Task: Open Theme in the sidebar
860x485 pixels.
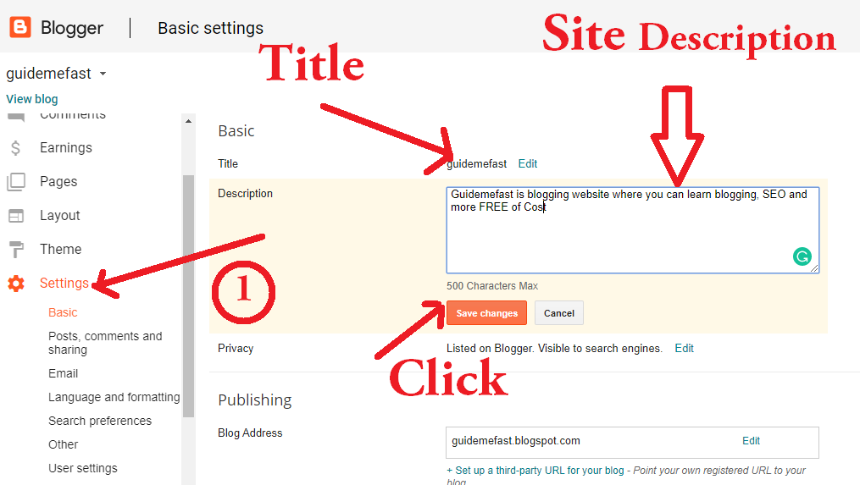Action: [60, 249]
